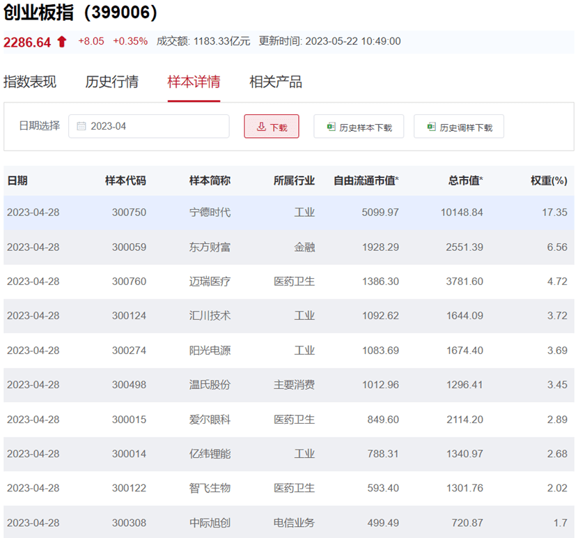The image size is (578, 538).
Task: Open the 2023-04 date picker field
Action: coord(149,126)
